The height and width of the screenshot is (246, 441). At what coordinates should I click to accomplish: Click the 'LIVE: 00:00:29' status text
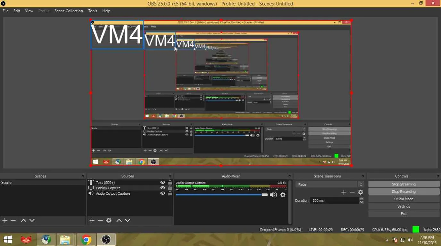pyautogui.click(x=321, y=230)
